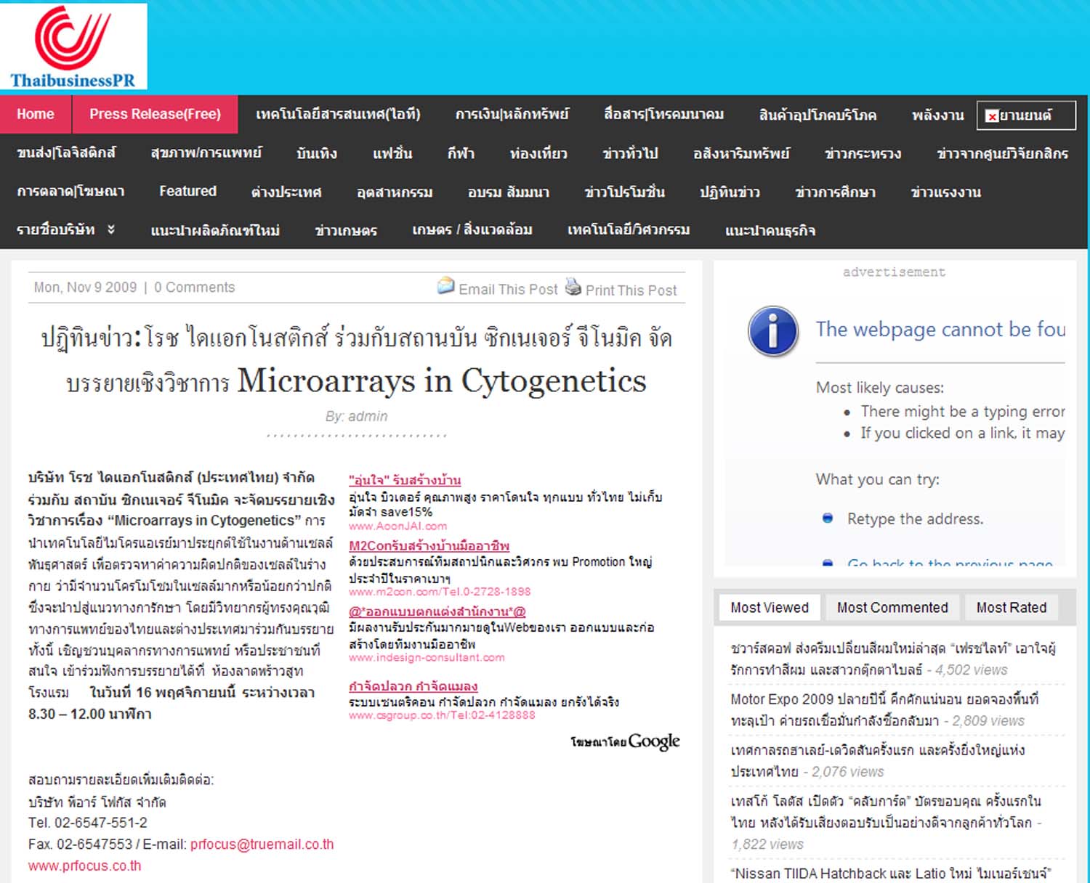Open ข่าวจากศูนย์วิจัยกสิกร category
This screenshot has height=883, width=1090.
[x=1002, y=154]
